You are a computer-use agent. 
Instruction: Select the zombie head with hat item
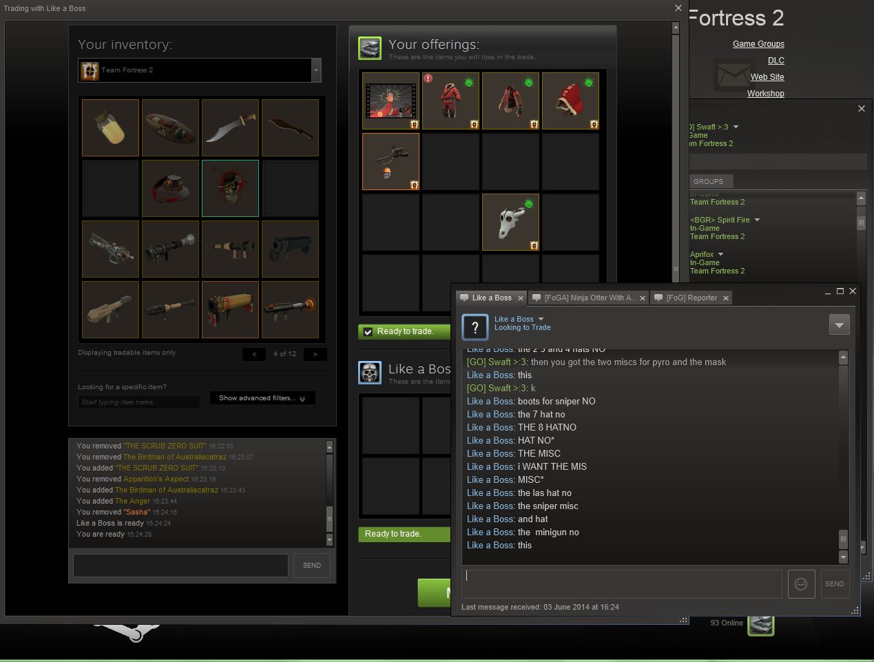[230, 188]
